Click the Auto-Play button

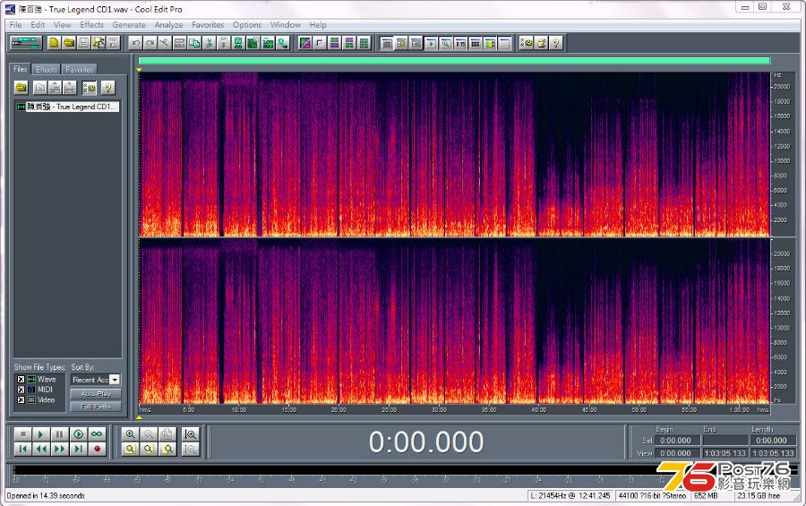[96, 394]
